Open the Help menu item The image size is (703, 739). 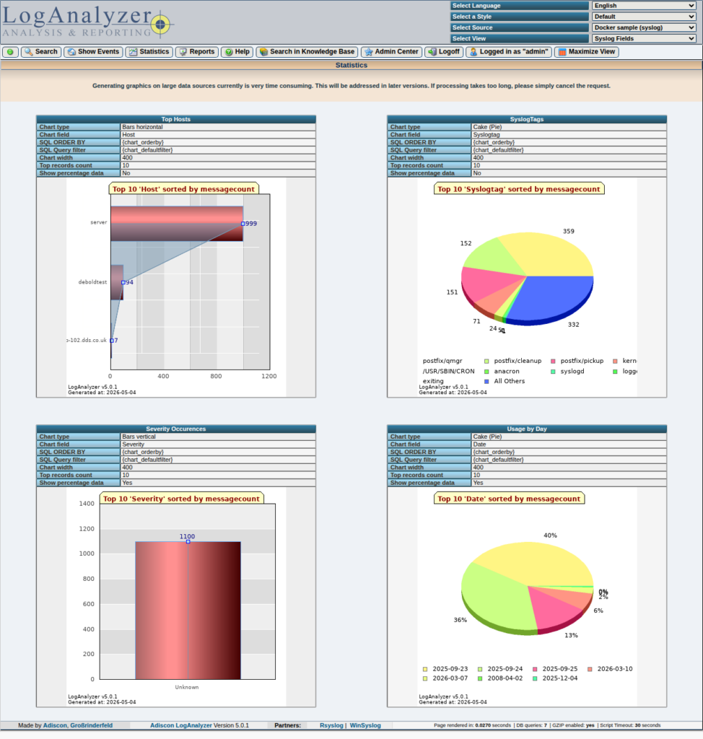pos(237,52)
